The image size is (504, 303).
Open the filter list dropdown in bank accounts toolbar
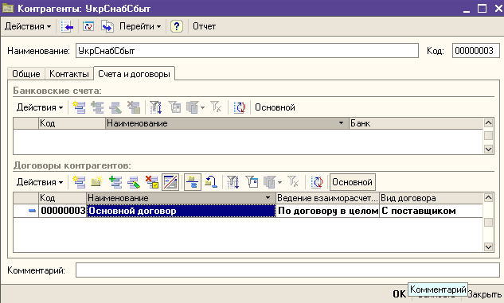195,107
